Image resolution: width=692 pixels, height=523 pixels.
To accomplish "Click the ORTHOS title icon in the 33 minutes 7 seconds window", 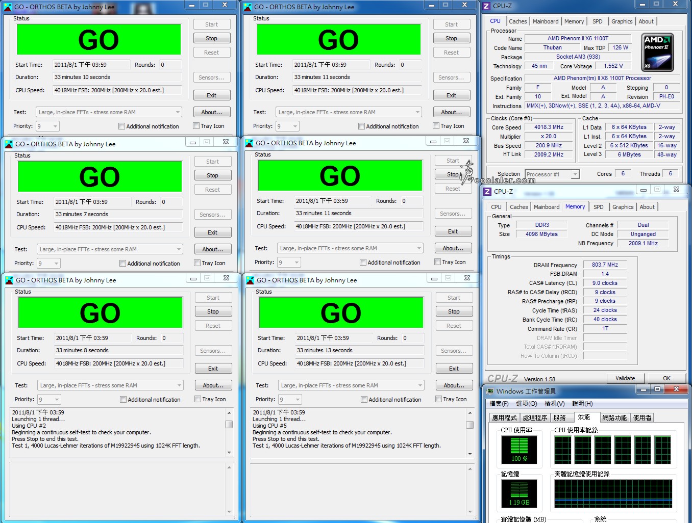I will tap(9, 144).
